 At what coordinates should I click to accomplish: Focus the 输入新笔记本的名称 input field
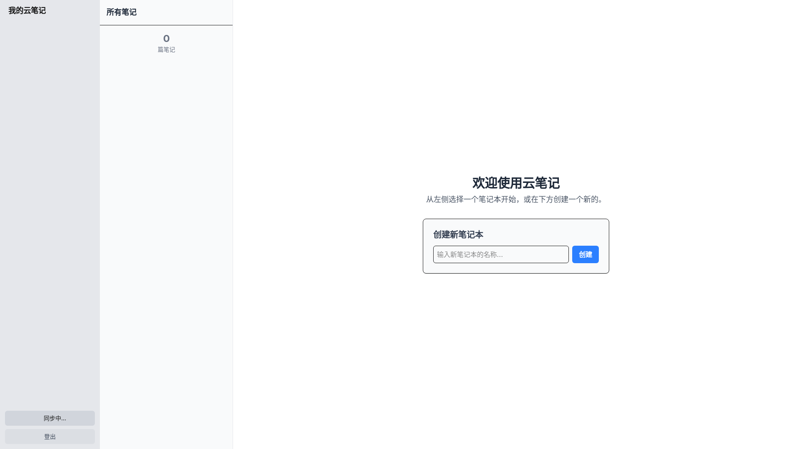tap(501, 254)
